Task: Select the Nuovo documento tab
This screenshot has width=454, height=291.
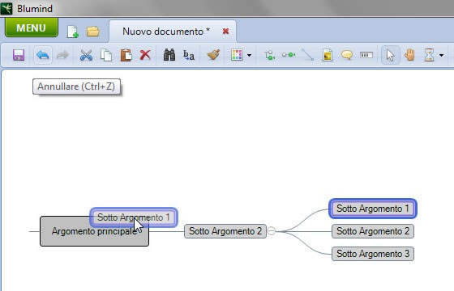Action: tap(166, 32)
